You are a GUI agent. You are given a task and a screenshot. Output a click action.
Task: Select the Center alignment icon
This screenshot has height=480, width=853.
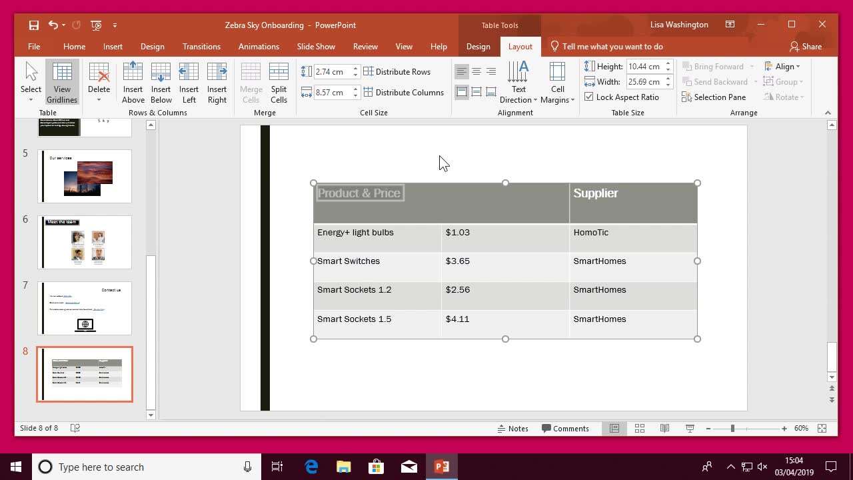click(x=476, y=71)
